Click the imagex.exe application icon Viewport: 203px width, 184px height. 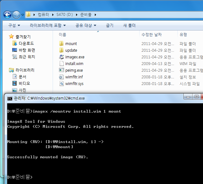[62, 57]
